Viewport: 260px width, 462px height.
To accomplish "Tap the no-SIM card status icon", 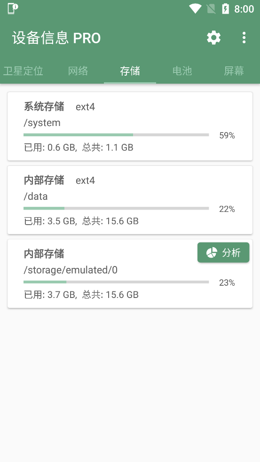I will [211, 8].
